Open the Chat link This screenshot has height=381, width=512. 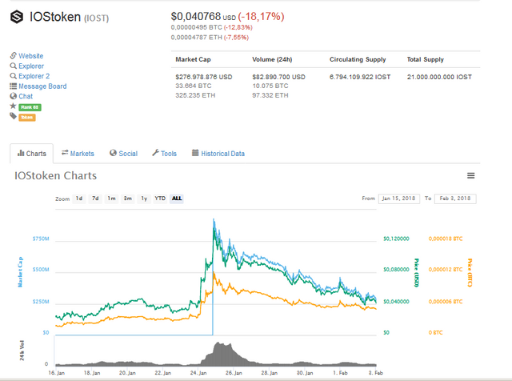[x=26, y=96]
